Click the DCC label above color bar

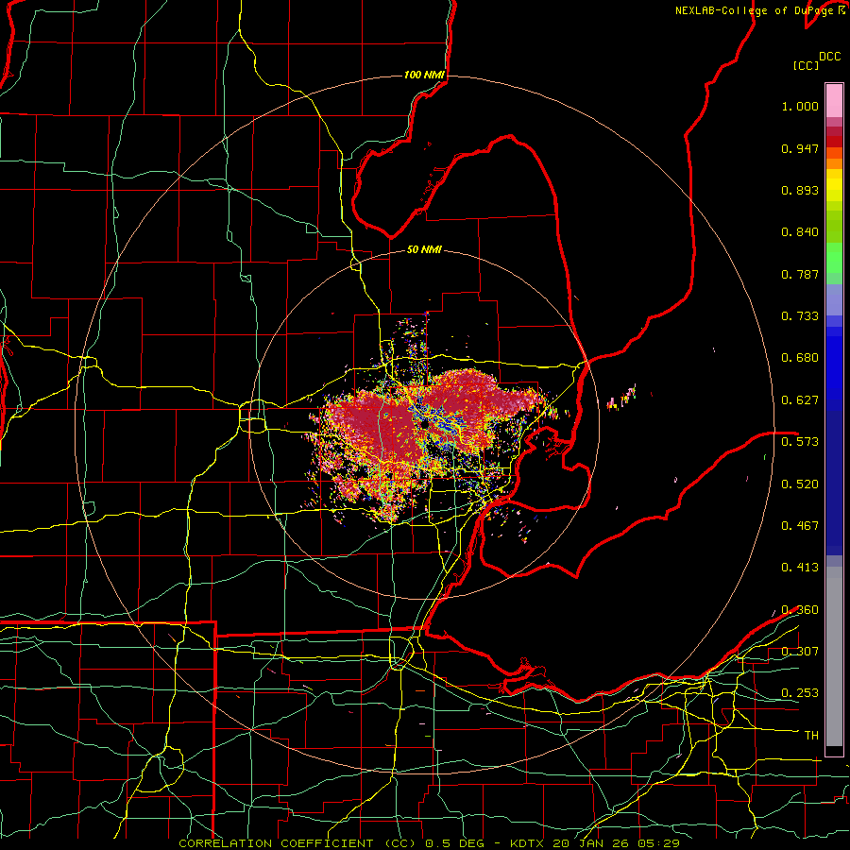(x=830, y=57)
